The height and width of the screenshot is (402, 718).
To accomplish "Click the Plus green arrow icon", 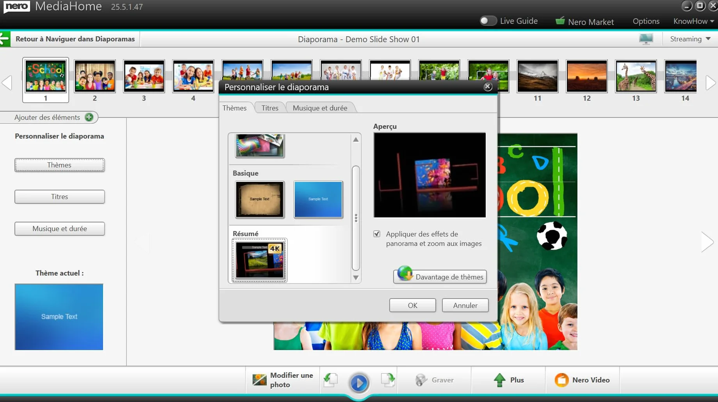I will point(499,380).
